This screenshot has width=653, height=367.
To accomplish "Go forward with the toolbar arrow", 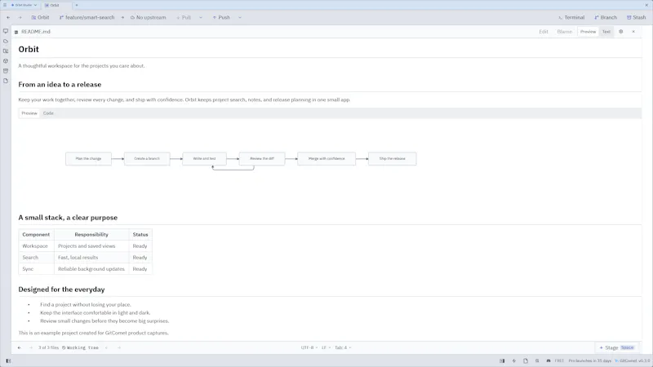I will pos(20,17).
